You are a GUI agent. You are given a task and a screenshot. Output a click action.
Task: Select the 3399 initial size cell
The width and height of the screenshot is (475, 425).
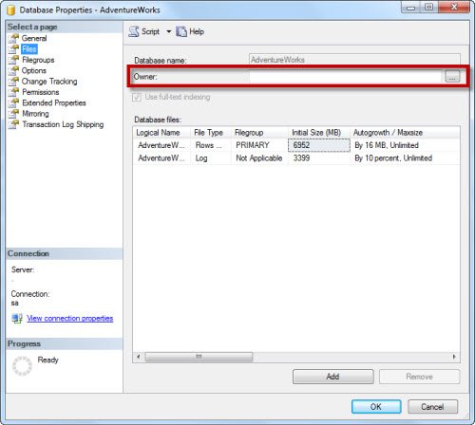(x=319, y=158)
